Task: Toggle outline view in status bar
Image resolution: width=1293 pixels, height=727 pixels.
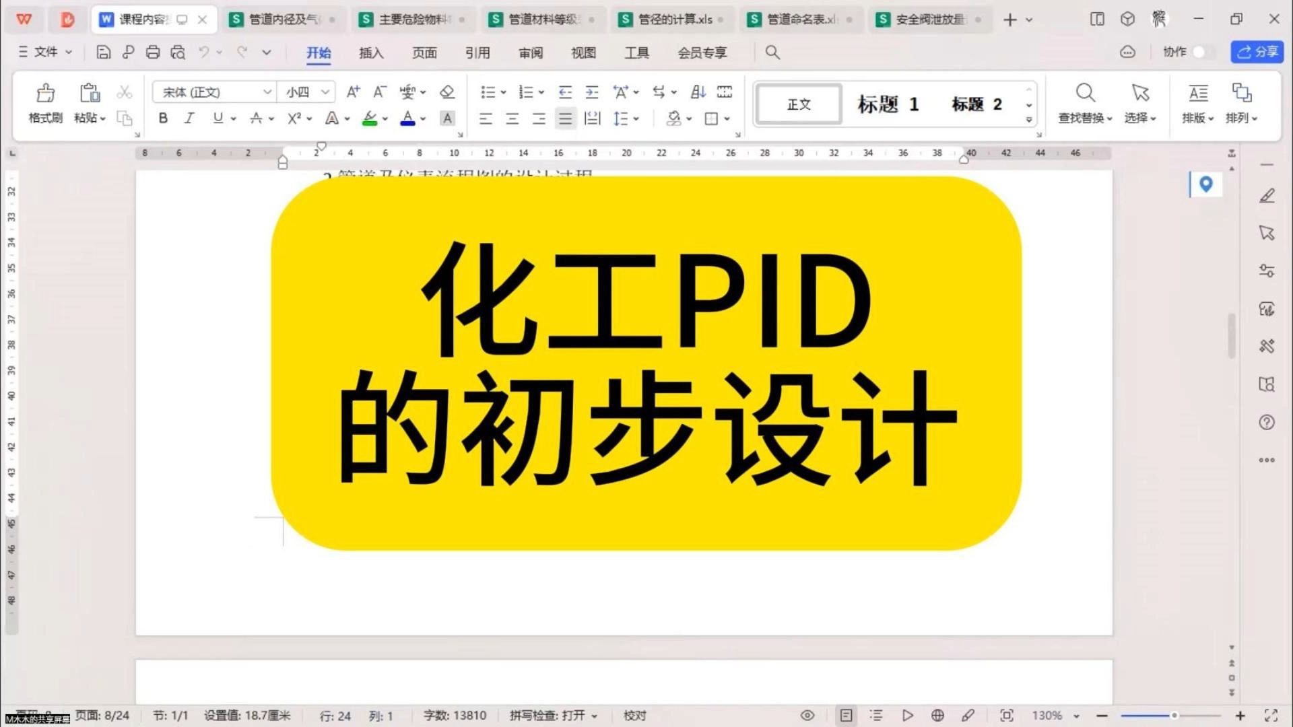Action: (876, 716)
